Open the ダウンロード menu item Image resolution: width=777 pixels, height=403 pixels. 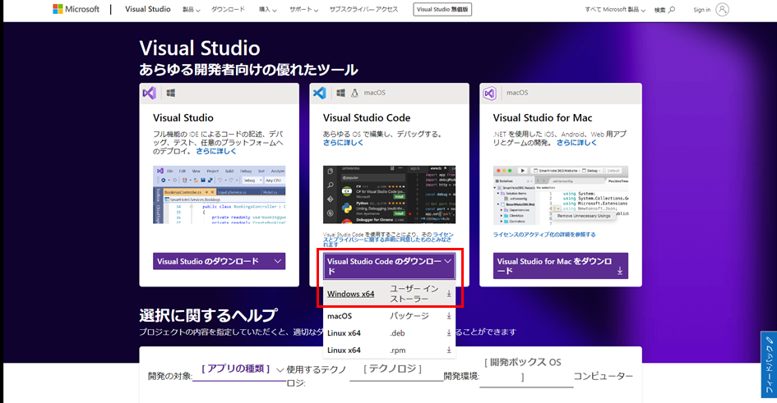click(x=228, y=9)
